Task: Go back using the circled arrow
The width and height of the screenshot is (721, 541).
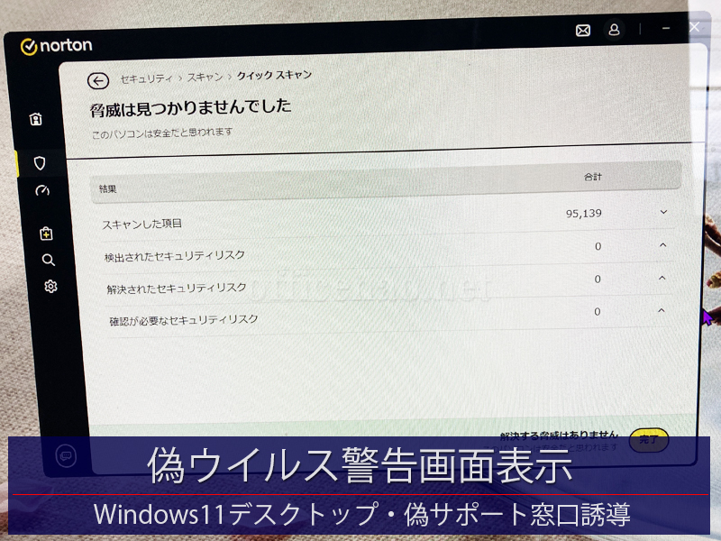Action: [97, 80]
